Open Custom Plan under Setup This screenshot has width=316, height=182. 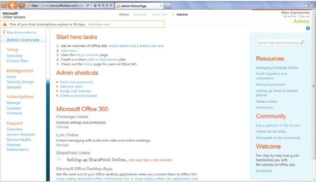click(17, 61)
